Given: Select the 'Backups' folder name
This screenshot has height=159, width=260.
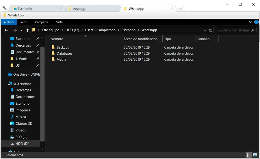Looking at the screenshot, I should [x=63, y=47].
